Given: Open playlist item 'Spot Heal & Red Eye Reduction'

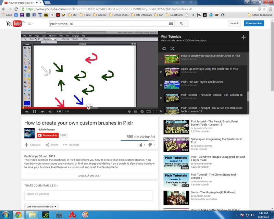Looking at the screenshot, I should click(x=202, y=110).
